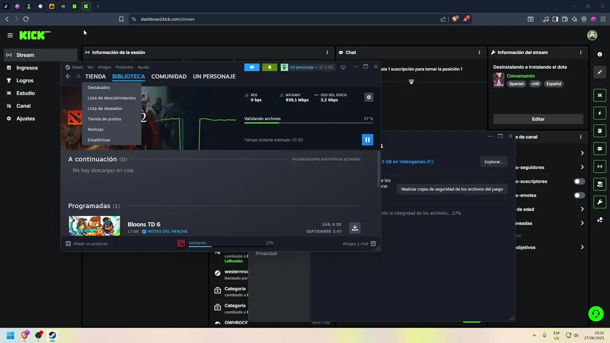Click the capture frame icon in right rail
Screen dimensions: 610x343
pos(600,95)
